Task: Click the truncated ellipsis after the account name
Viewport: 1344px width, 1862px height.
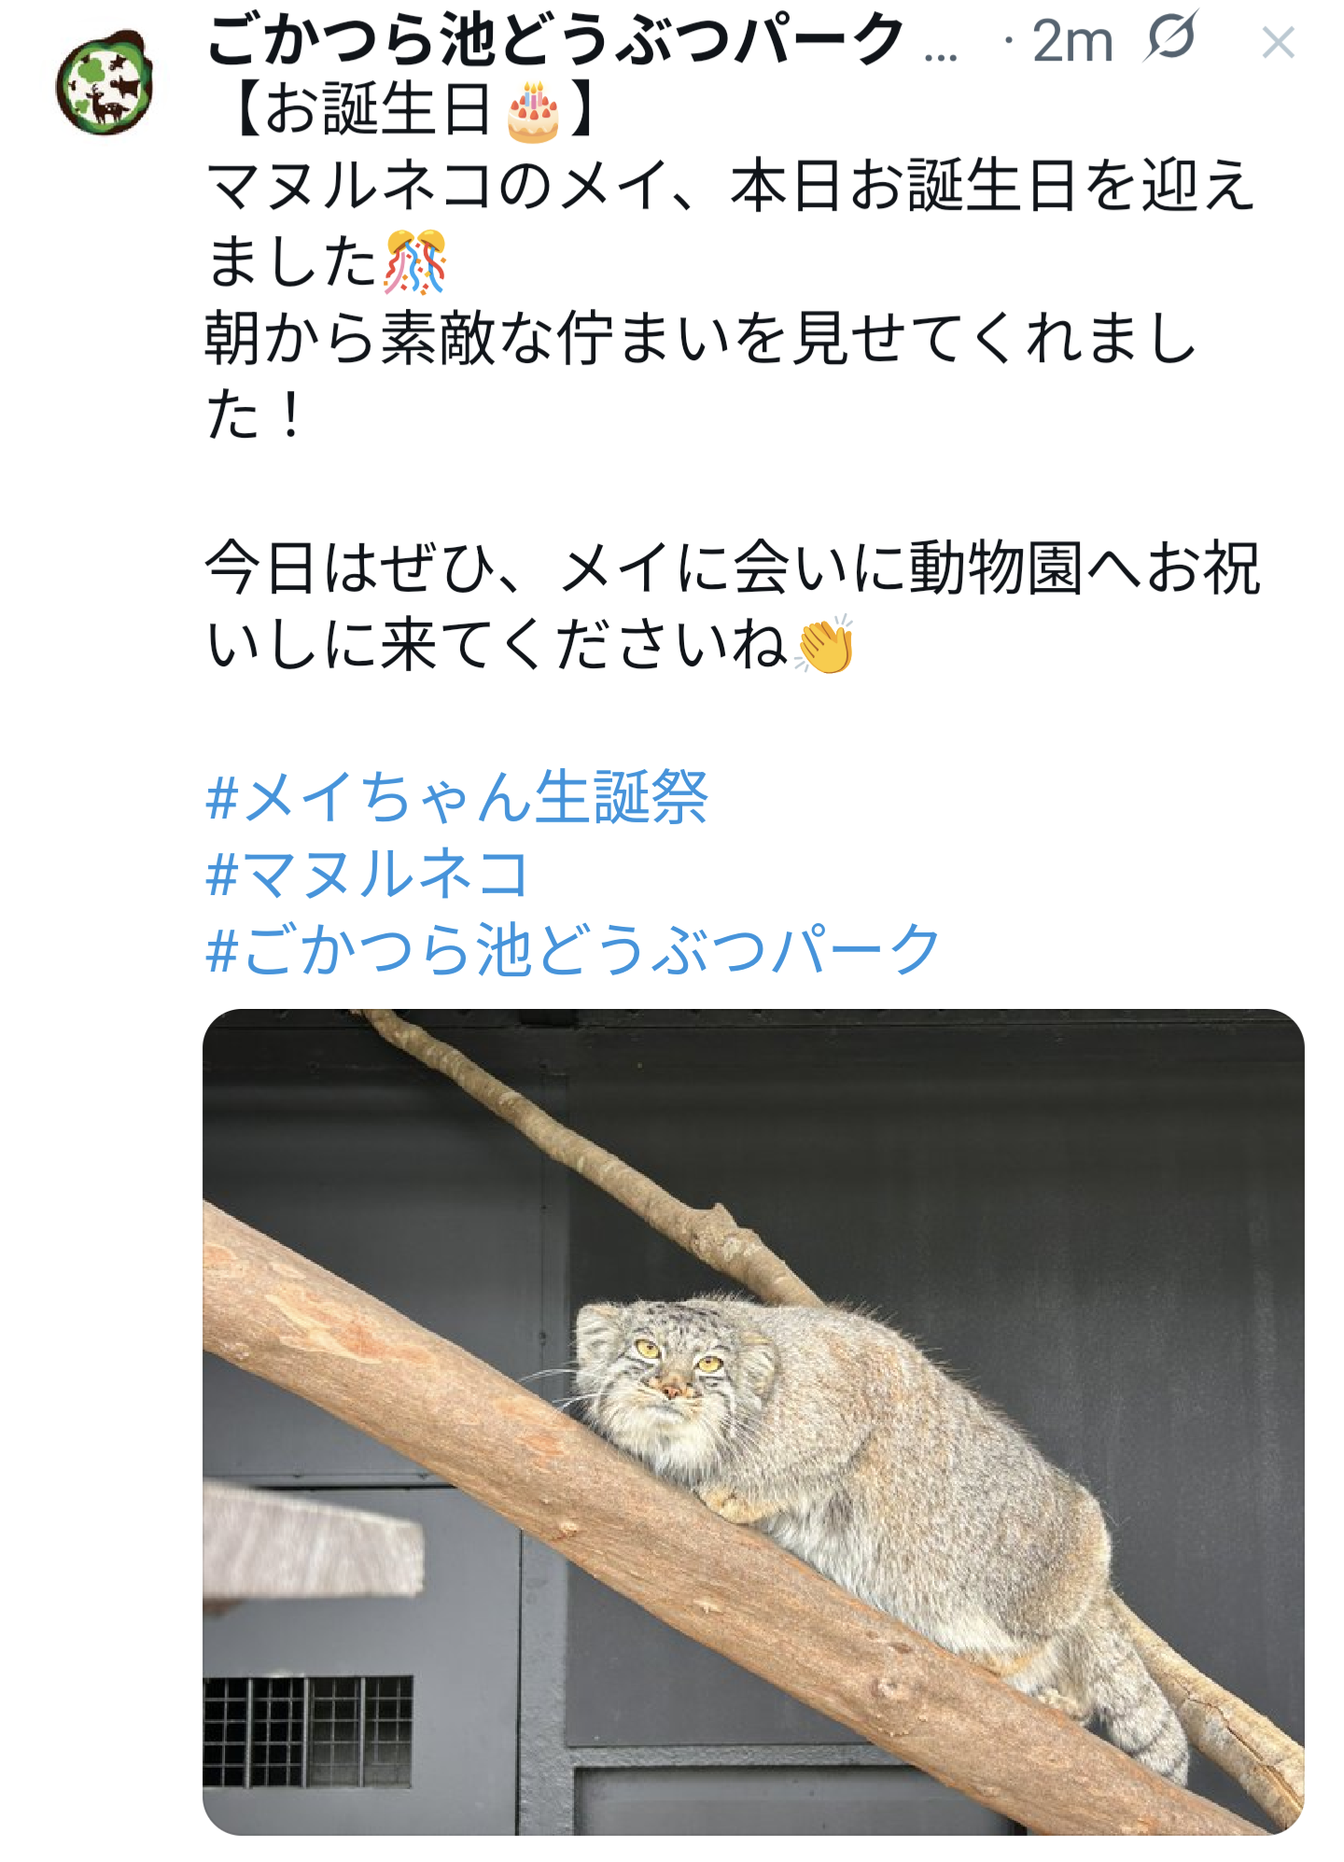Action: (x=941, y=54)
